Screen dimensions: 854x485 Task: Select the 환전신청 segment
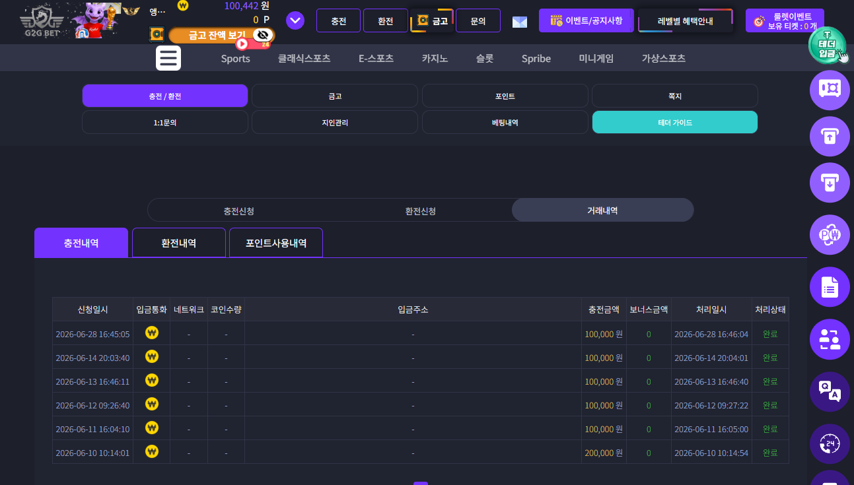421,210
